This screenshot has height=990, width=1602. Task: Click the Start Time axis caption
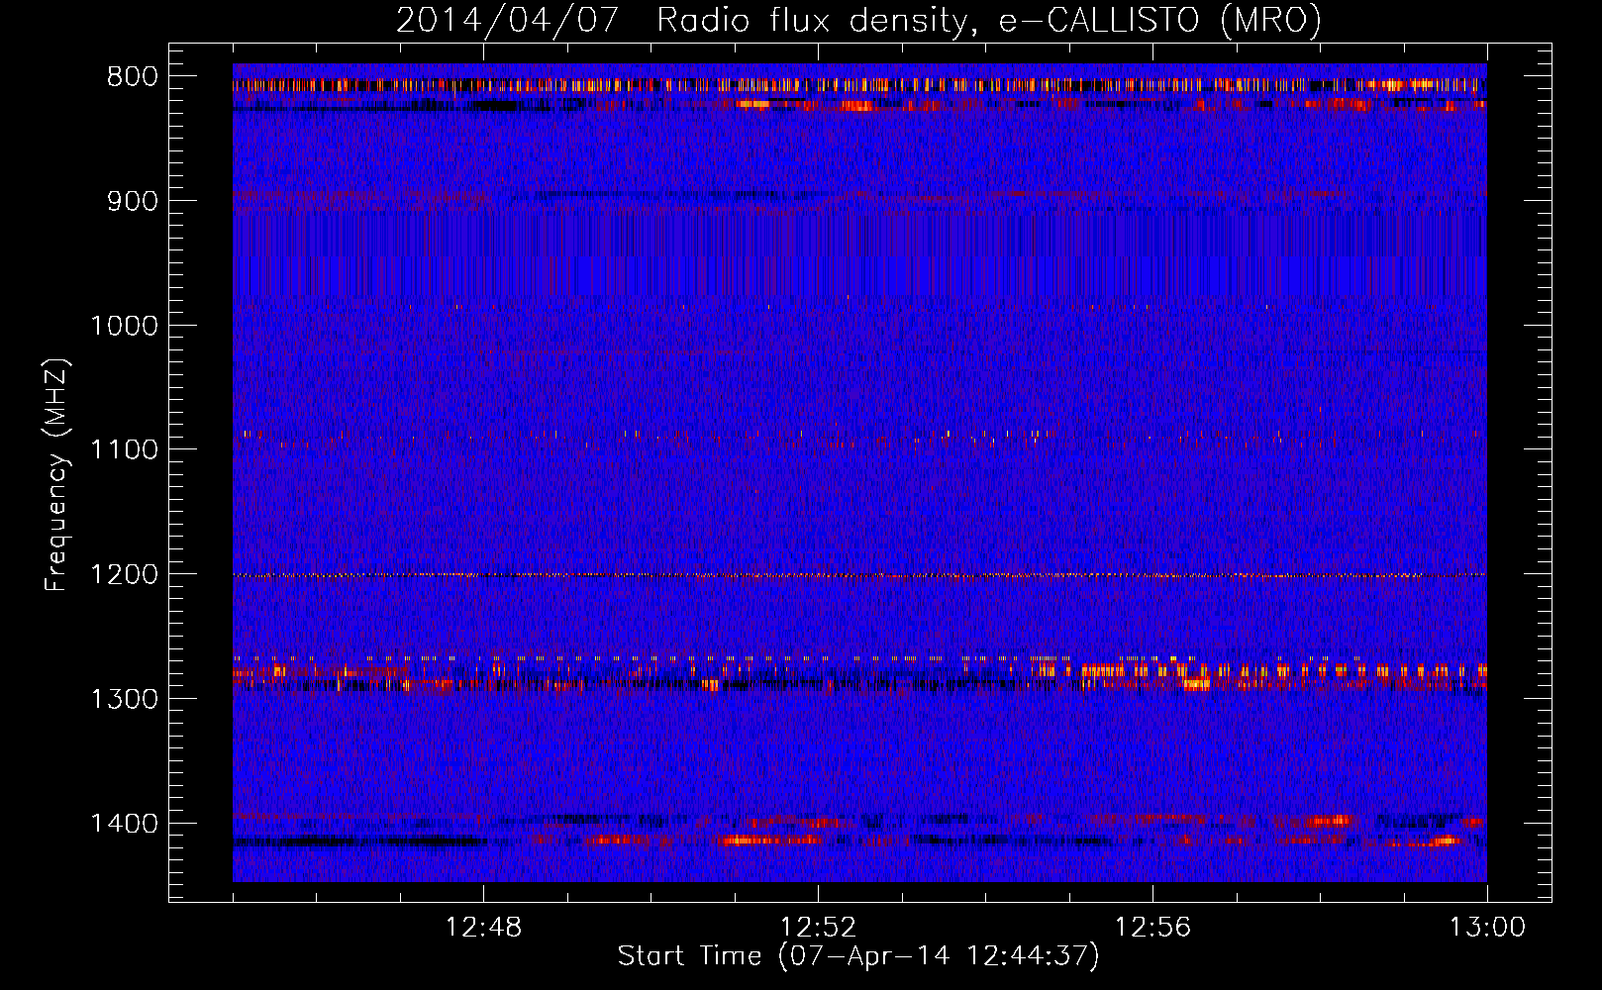pyautogui.click(x=858, y=956)
